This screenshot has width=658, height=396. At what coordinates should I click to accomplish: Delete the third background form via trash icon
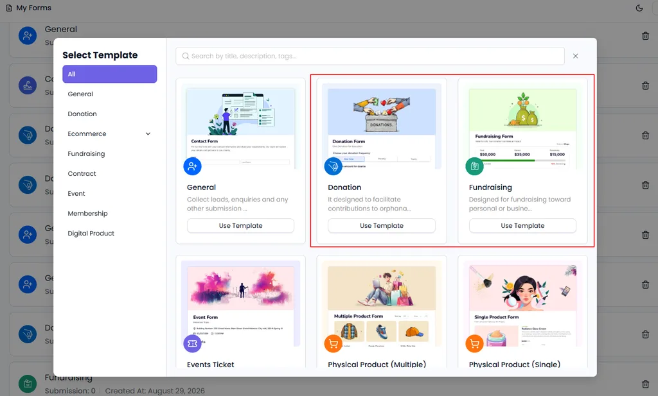[x=645, y=135]
